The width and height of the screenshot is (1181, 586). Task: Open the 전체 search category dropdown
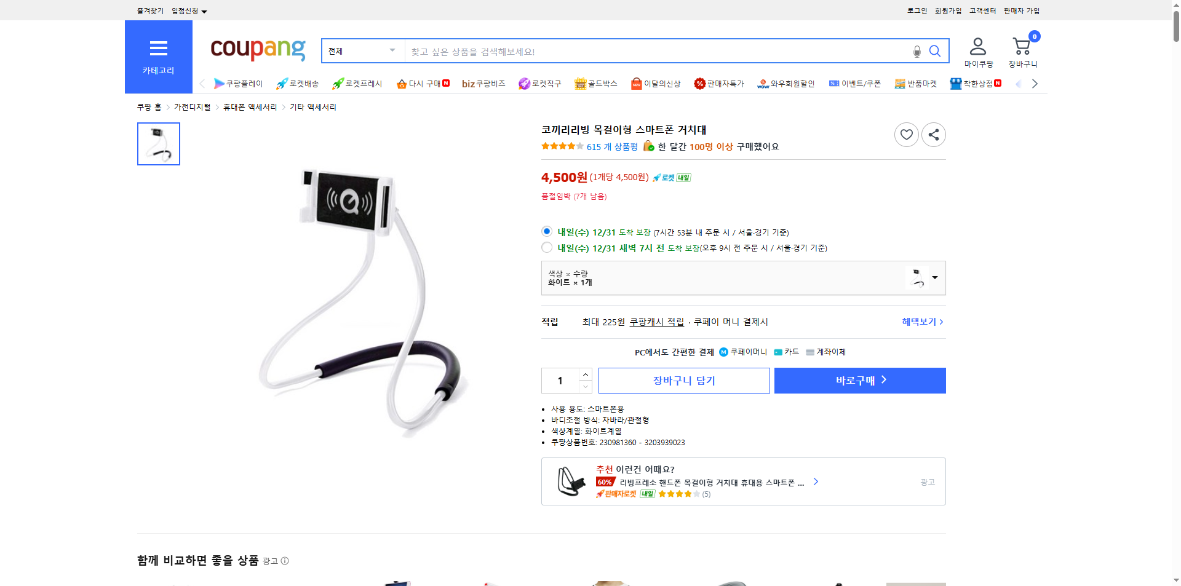pyautogui.click(x=362, y=50)
